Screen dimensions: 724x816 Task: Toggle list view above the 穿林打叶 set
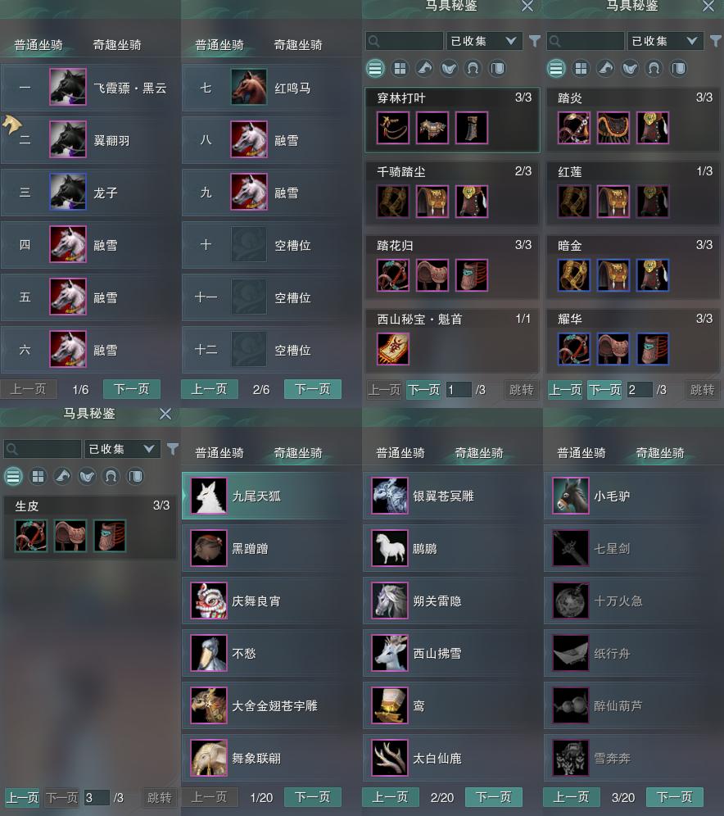pos(375,68)
